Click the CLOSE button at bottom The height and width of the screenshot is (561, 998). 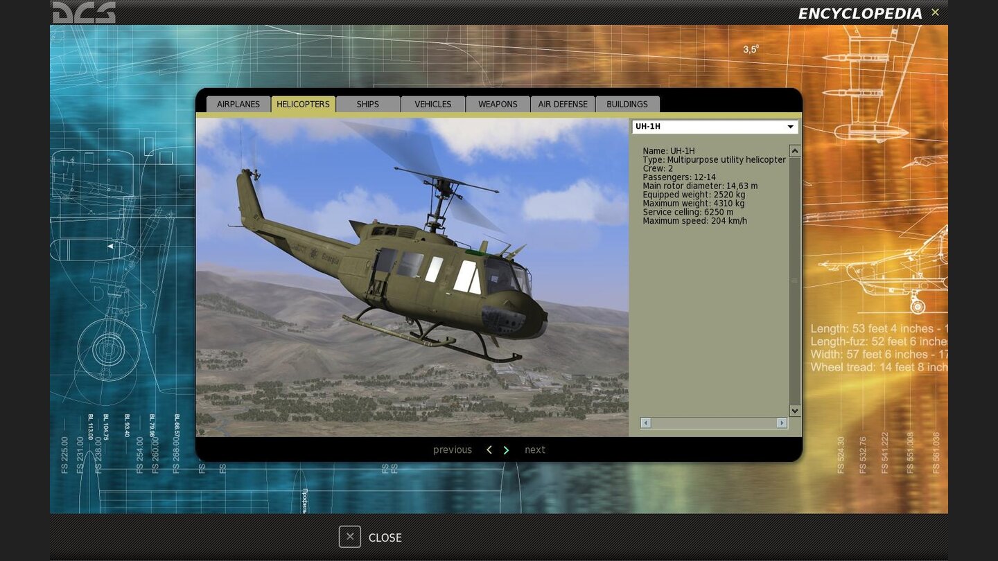click(371, 537)
